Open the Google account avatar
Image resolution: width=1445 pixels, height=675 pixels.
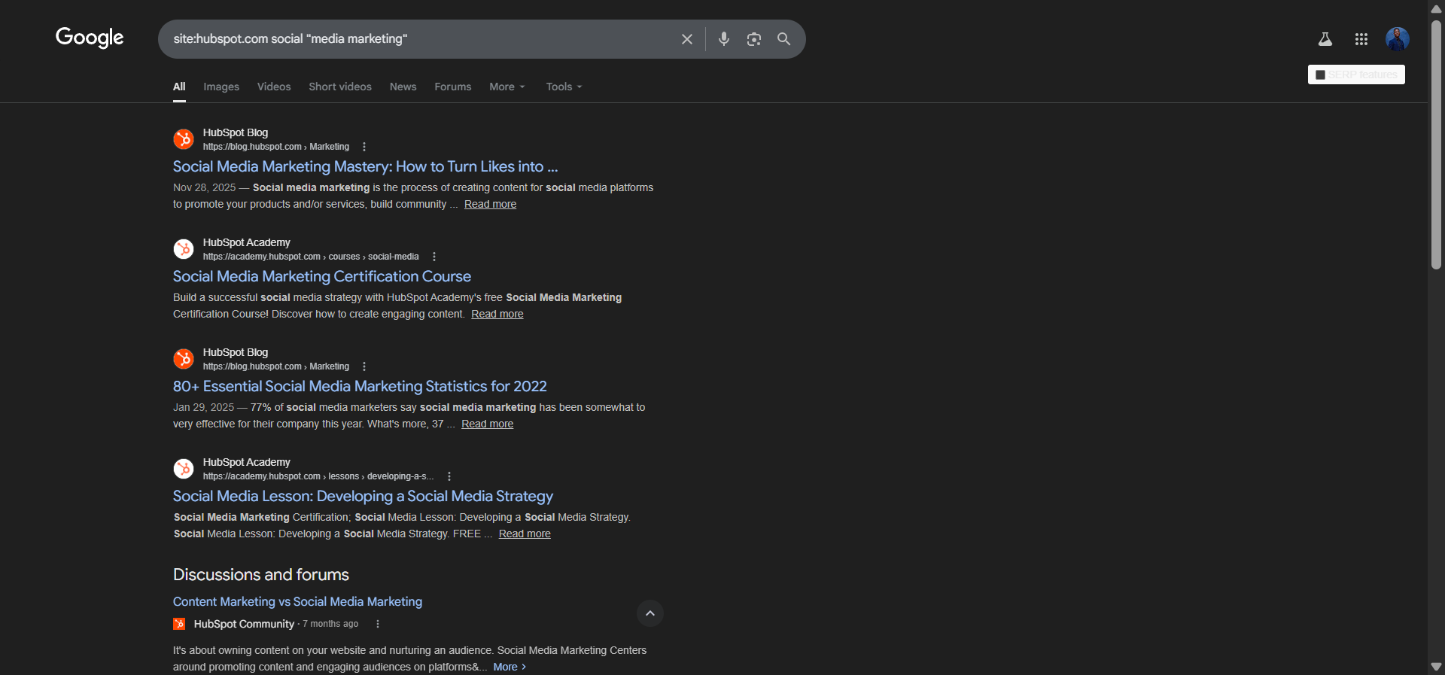[1398, 39]
